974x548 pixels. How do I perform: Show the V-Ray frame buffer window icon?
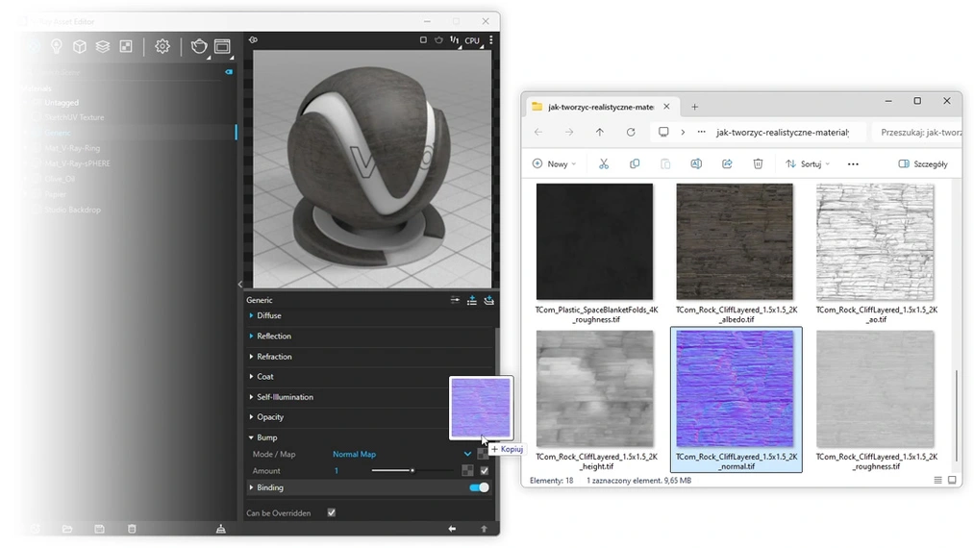(x=222, y=46)
